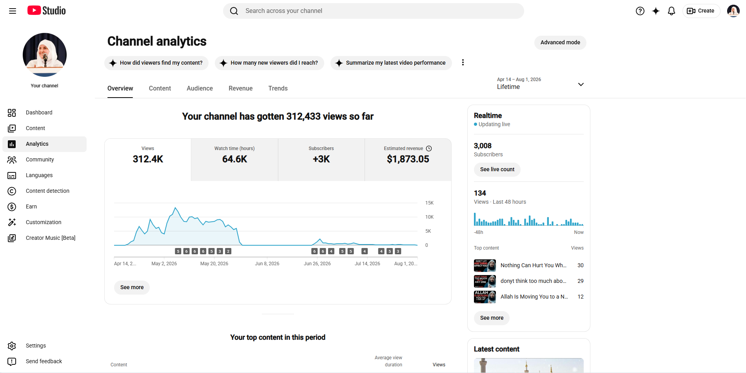746x373 pixels.
Task: Open the account avatar menu
Action: 733,11
